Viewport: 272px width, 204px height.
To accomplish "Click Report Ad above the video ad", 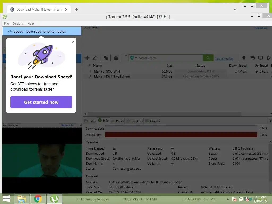I will coord(68,125).
